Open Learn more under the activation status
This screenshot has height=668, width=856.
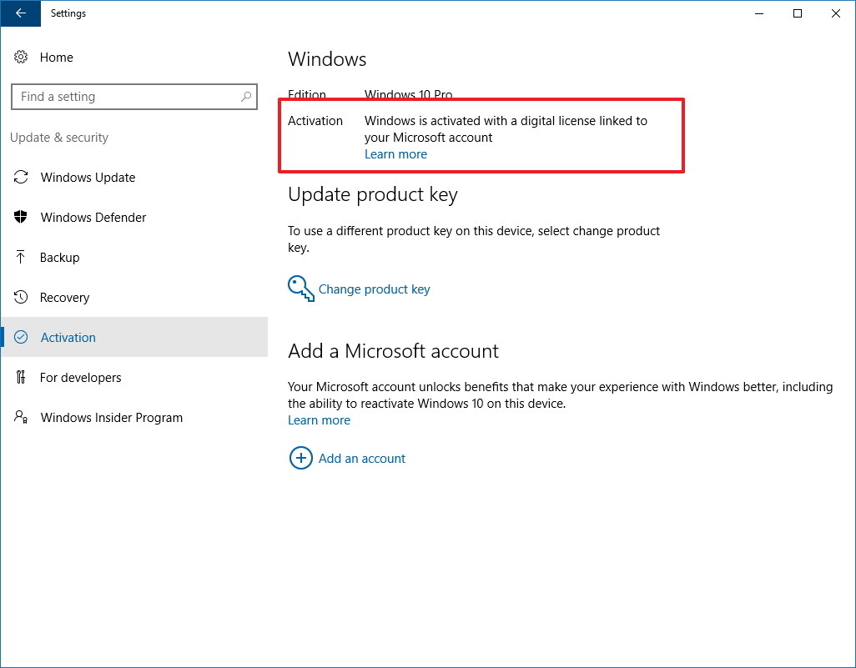point(395,153)
